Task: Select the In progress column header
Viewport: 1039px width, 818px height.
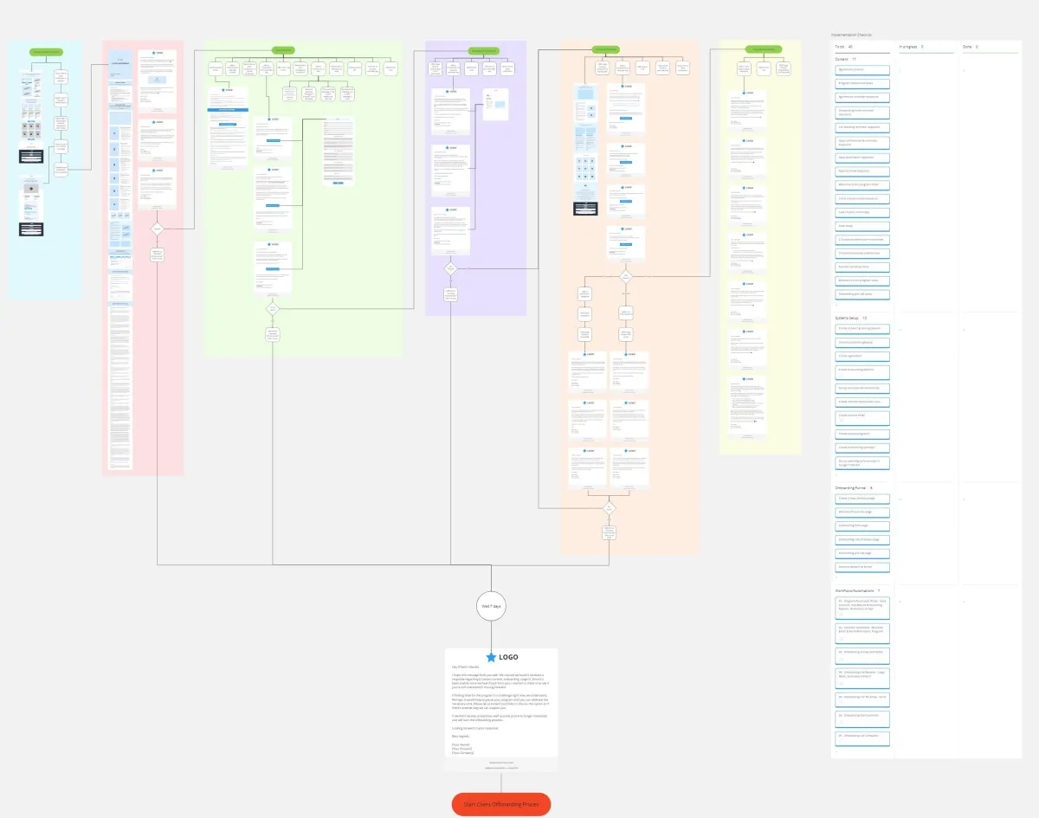Action: 911,47
